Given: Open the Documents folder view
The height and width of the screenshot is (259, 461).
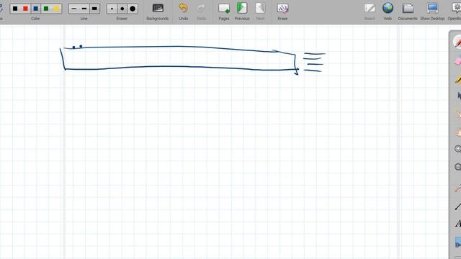Looking at the screenshot, I should [408, 12].
